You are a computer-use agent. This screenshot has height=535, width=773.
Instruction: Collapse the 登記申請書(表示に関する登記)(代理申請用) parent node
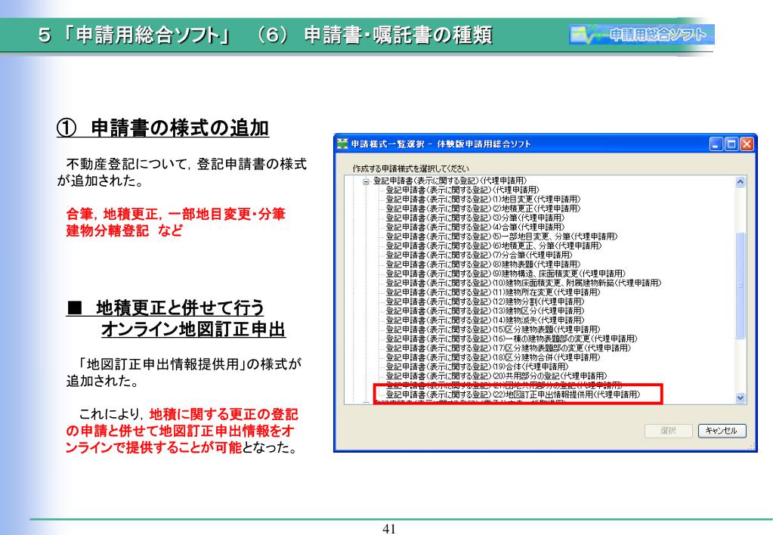(366, 181)
